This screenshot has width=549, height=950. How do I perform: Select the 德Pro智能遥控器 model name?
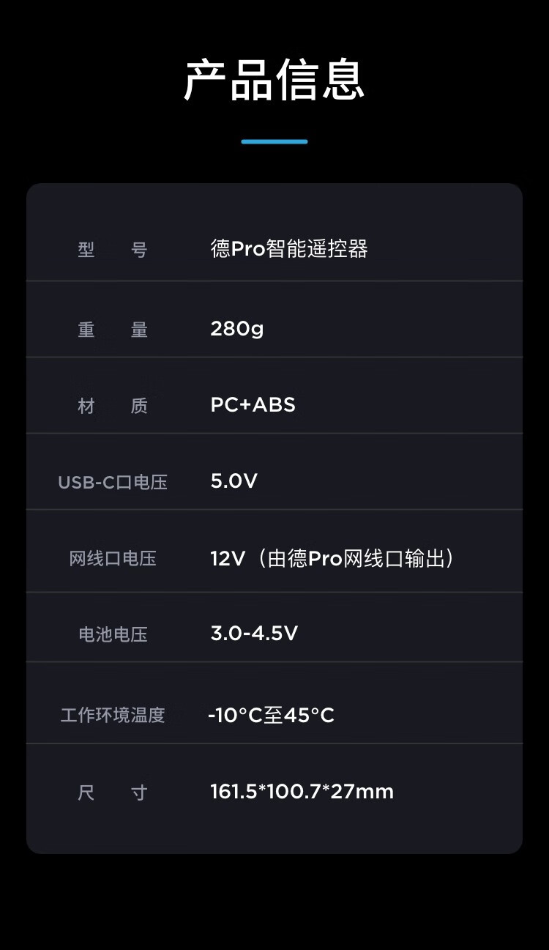[x=289, y=249]
